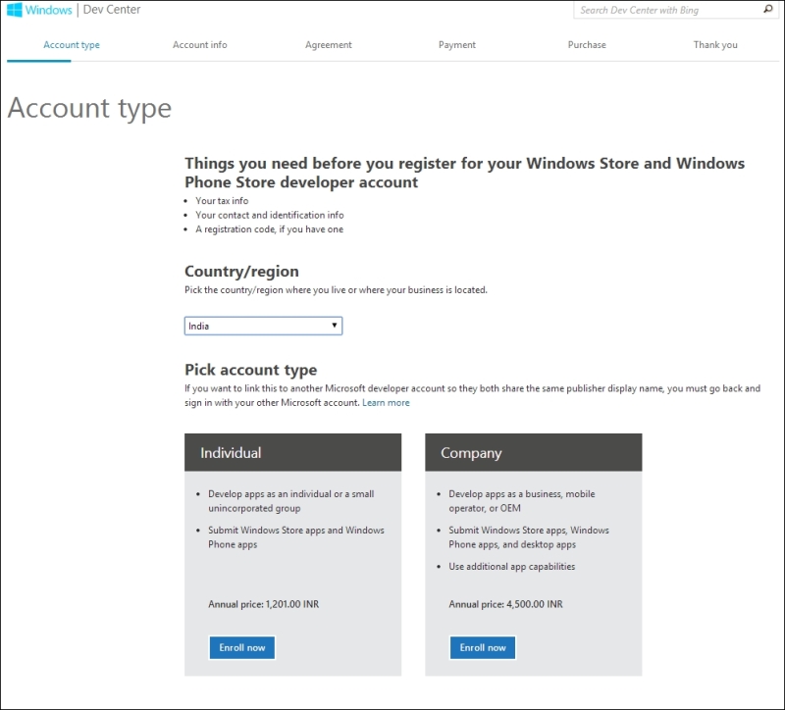Click the Company card header

point(534,452)
